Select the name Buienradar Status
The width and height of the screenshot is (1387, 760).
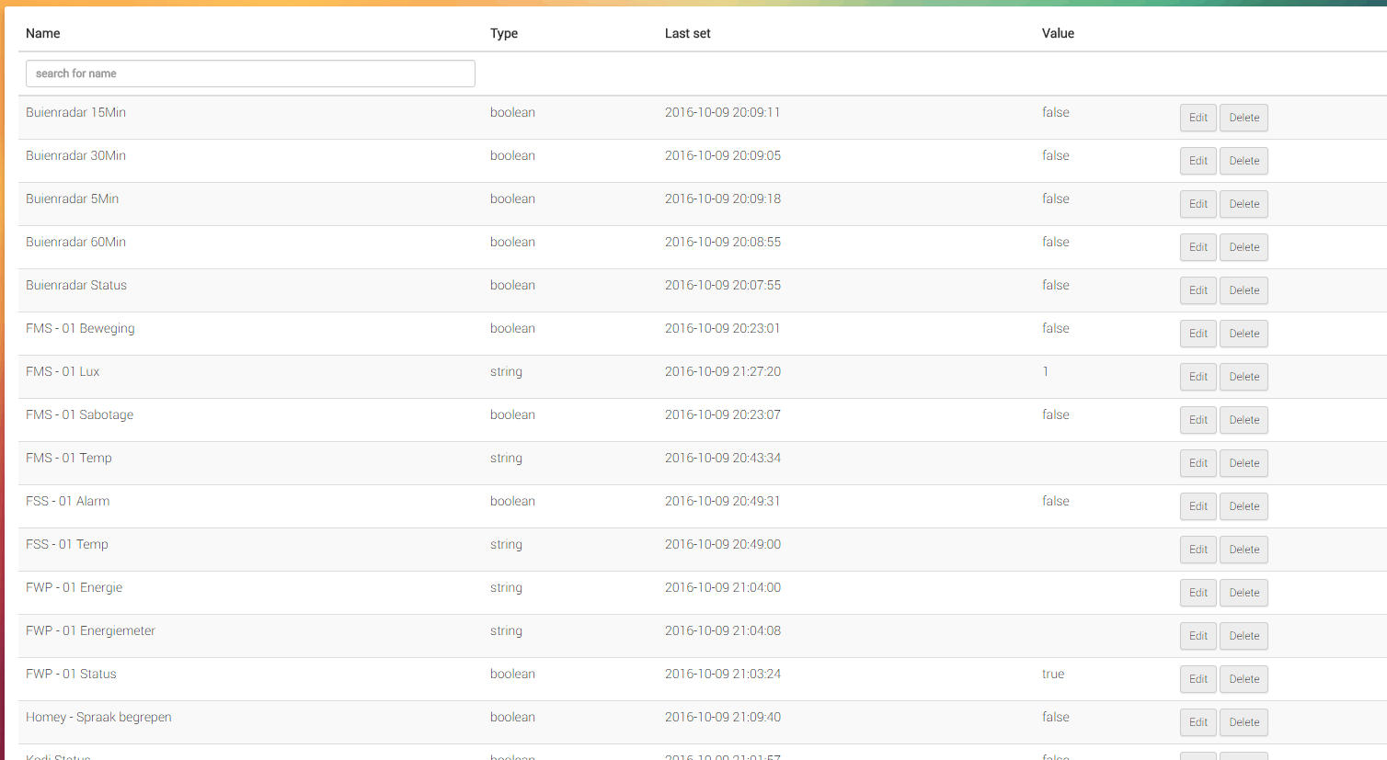point(76,285)
